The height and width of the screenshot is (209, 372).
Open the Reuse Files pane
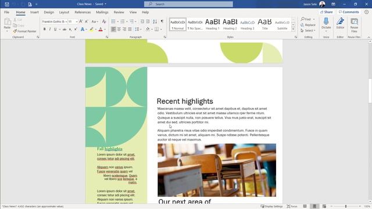(354, 26)
